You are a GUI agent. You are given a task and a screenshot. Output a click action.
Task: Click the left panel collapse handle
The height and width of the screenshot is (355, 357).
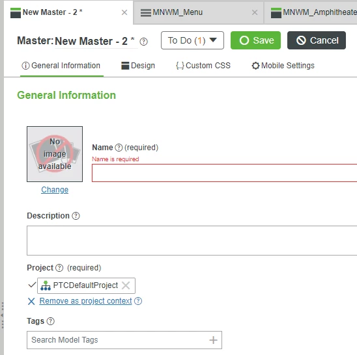tap(2, 315)
